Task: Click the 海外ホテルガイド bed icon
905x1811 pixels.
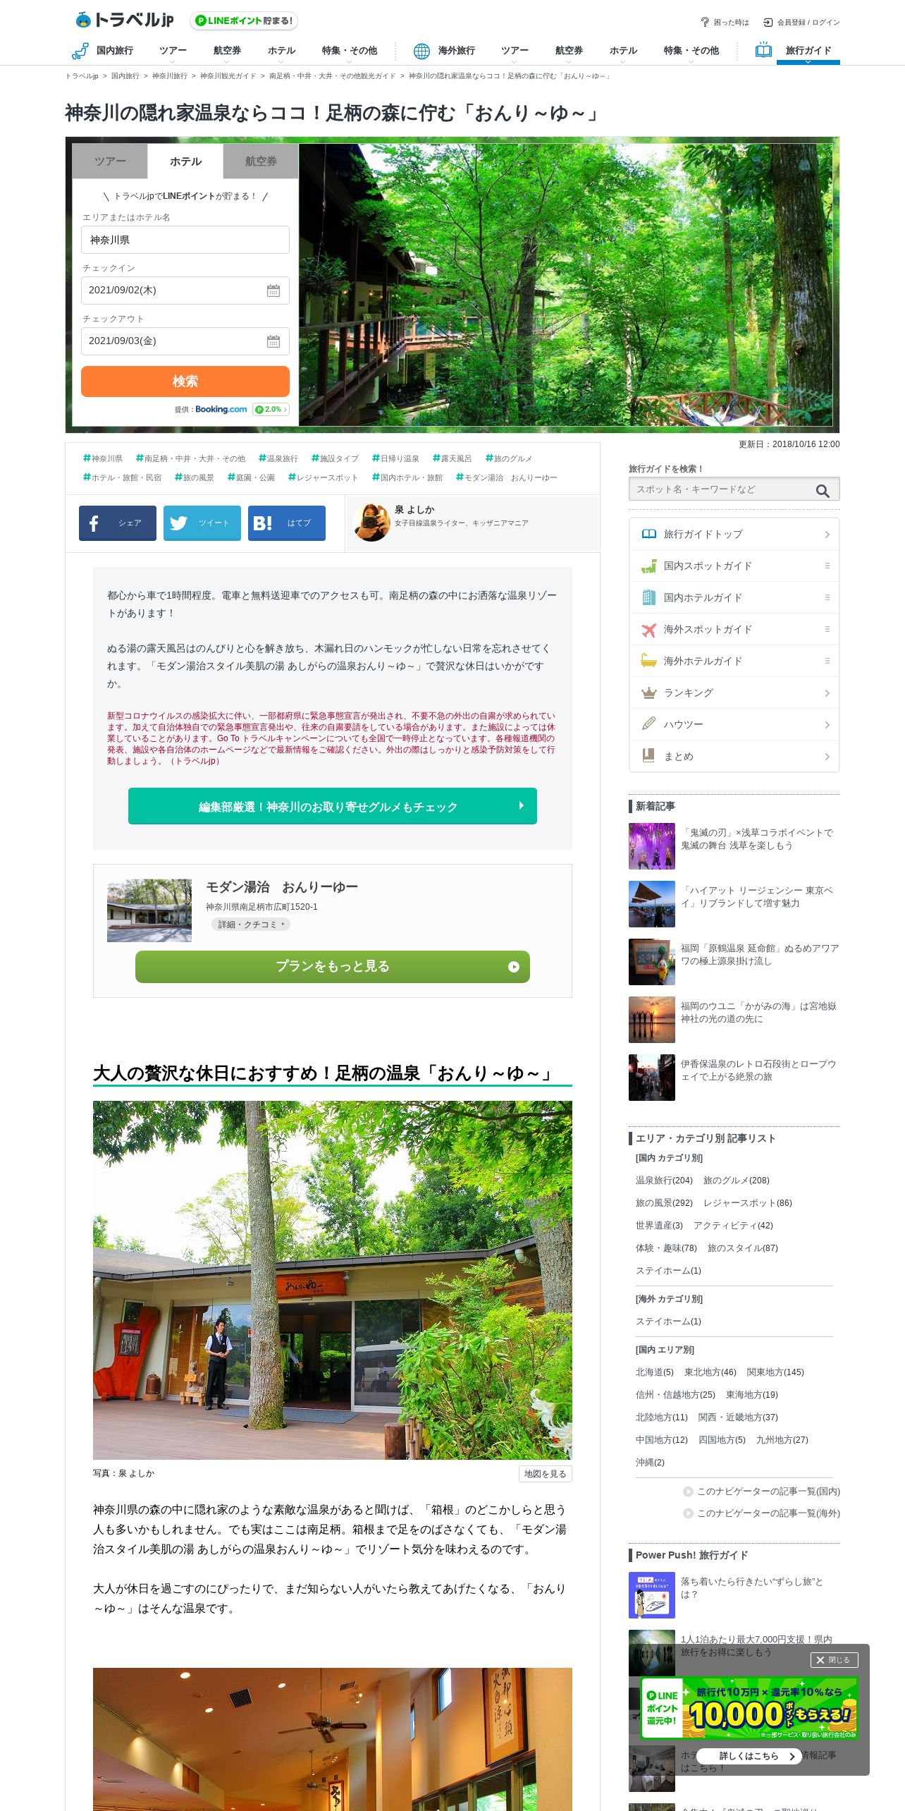Action: pos(648,661)
